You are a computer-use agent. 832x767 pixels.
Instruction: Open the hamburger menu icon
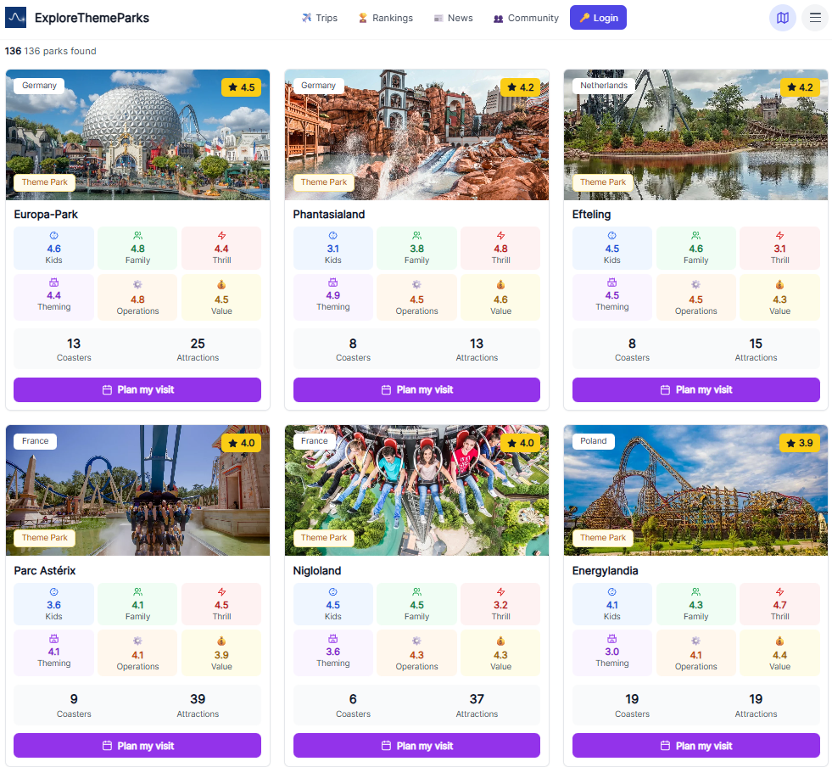(x=814, y=17)
